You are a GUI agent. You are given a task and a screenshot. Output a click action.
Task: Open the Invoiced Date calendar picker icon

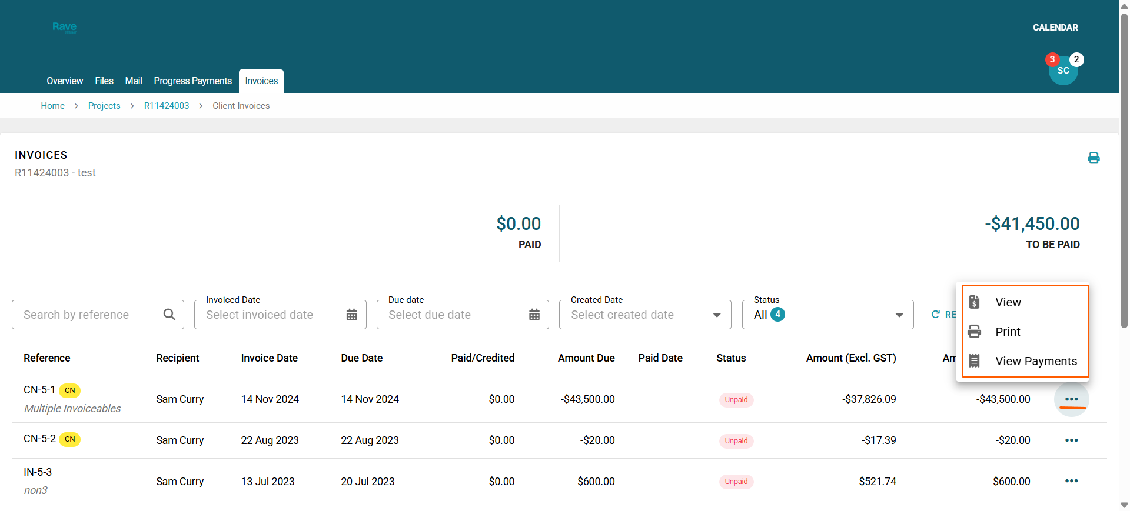point(352,315)
